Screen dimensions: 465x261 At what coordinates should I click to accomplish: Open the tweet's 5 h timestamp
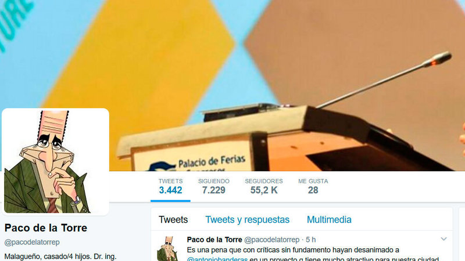point(311,240)
